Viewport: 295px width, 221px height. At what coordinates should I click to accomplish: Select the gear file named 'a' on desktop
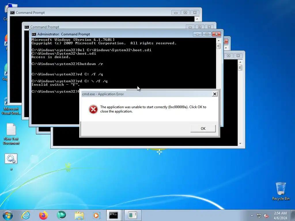(x=11, y=162)
